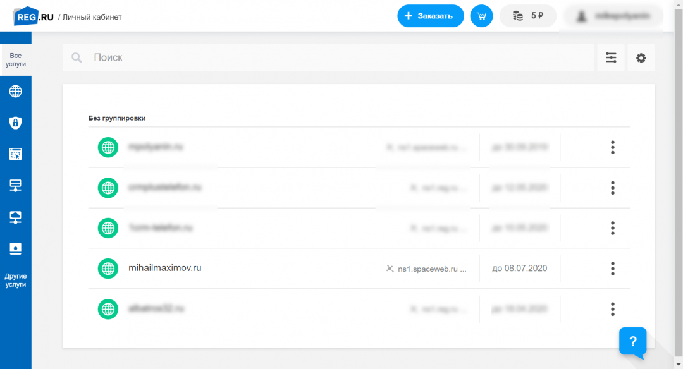This screenshot has width=683, height=369.
Task: Open the three-dot menu for mihailmaximov.ru
Action: tap(612, 269)
